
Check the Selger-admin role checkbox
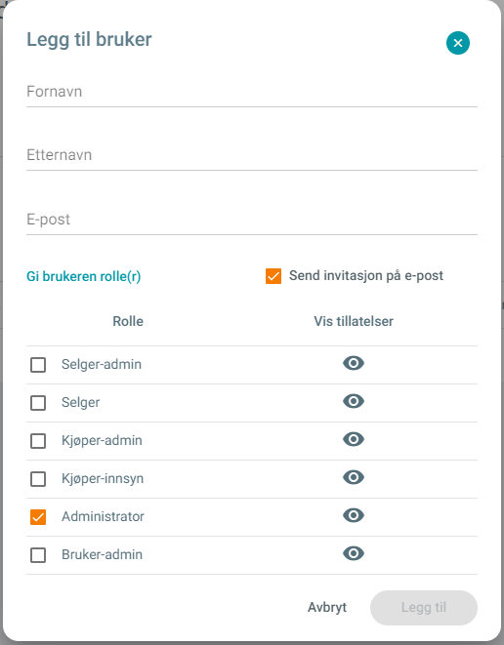(38, 364)
